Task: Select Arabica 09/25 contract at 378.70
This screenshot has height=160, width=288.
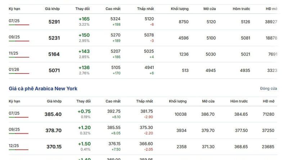Action: 14,129
